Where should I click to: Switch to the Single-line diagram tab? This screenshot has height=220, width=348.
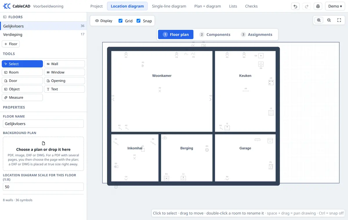(x=169, y=6)
